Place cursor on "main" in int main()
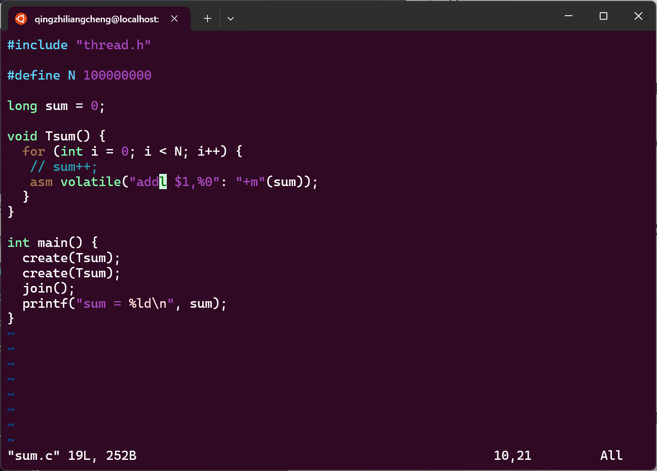657x471 pixels. point(53,243)
